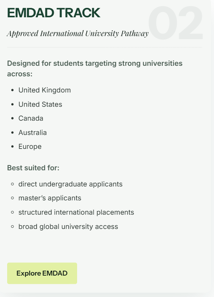Click the large 02 card number
Screen dimensions: 214x297
coord(176,23)
